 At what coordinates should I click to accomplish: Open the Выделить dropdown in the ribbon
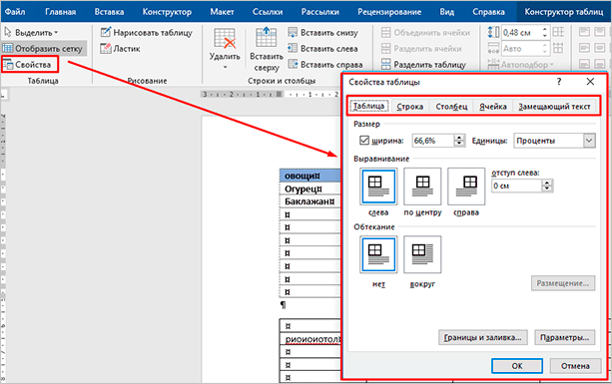point(31,32)
